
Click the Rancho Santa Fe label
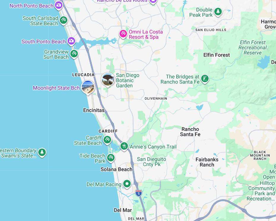(x=190, y=132)
